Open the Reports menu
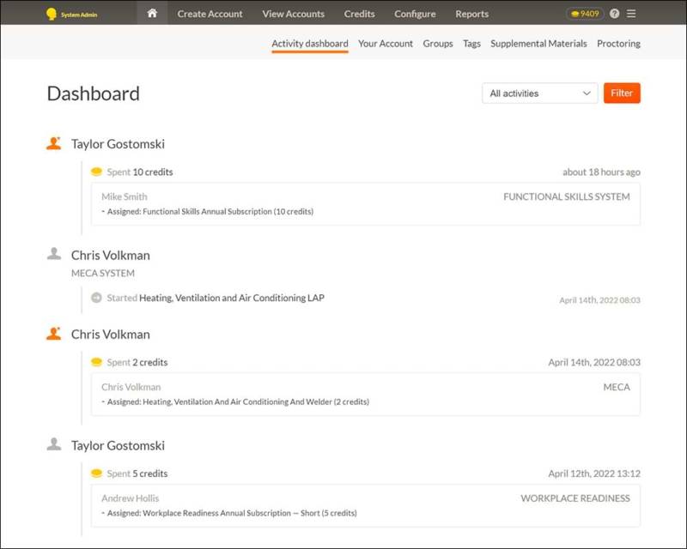The image size is (687, 549). point(471,14)
